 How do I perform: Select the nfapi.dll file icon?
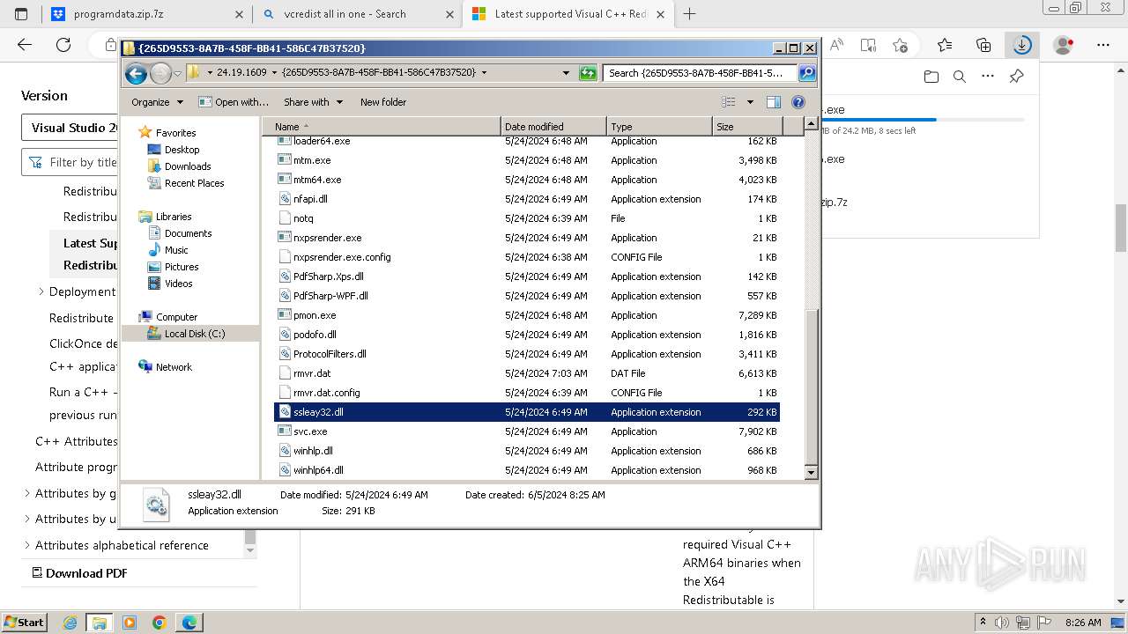285,199
